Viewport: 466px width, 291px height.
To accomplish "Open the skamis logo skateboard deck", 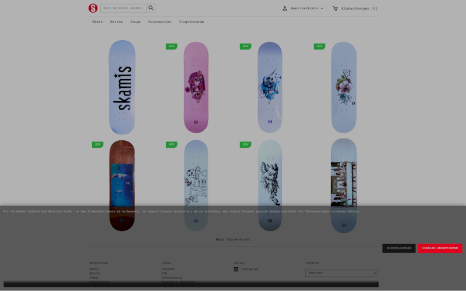I will [122, 87].
